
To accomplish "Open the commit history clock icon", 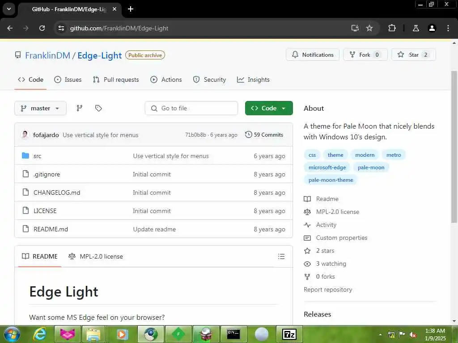I will (248, 135).
